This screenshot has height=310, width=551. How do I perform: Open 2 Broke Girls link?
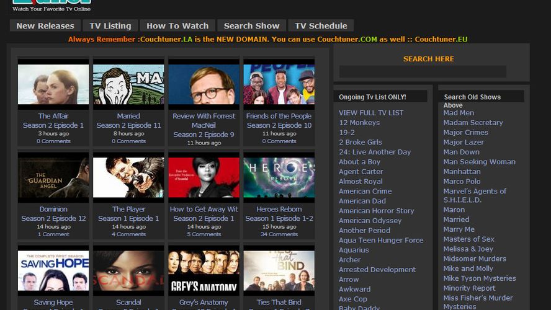(x=360, y=142)
